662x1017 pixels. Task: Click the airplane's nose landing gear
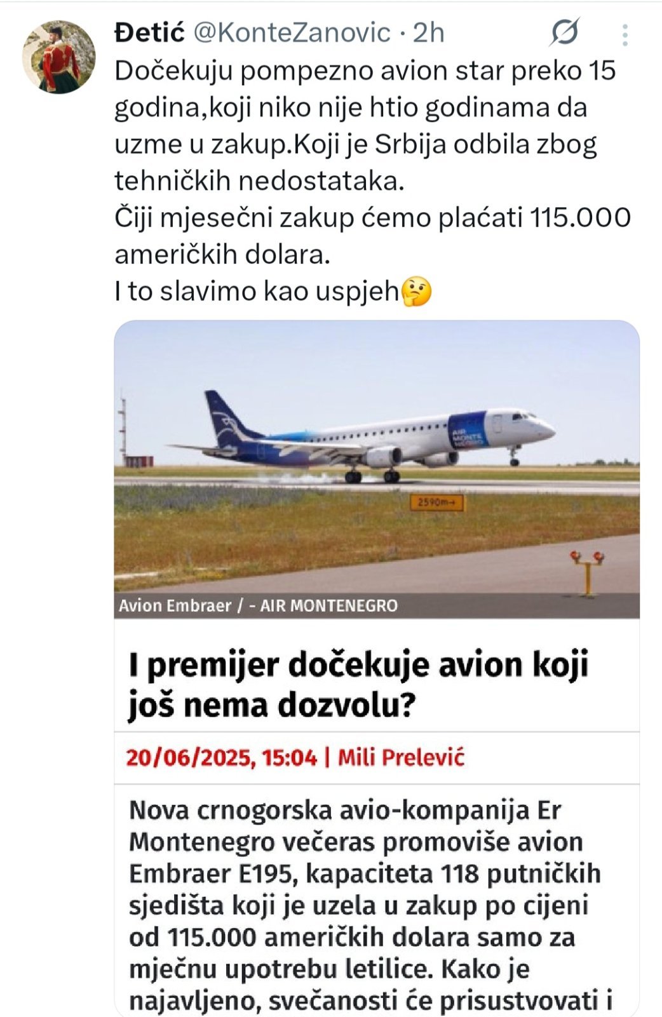513,456
